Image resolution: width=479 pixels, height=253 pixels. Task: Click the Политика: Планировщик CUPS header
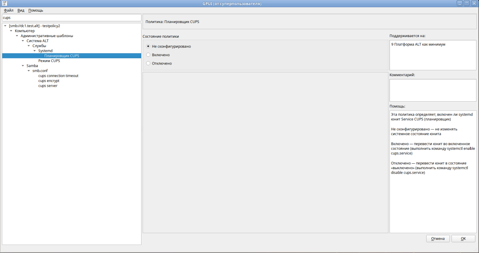tap(172, 22)
